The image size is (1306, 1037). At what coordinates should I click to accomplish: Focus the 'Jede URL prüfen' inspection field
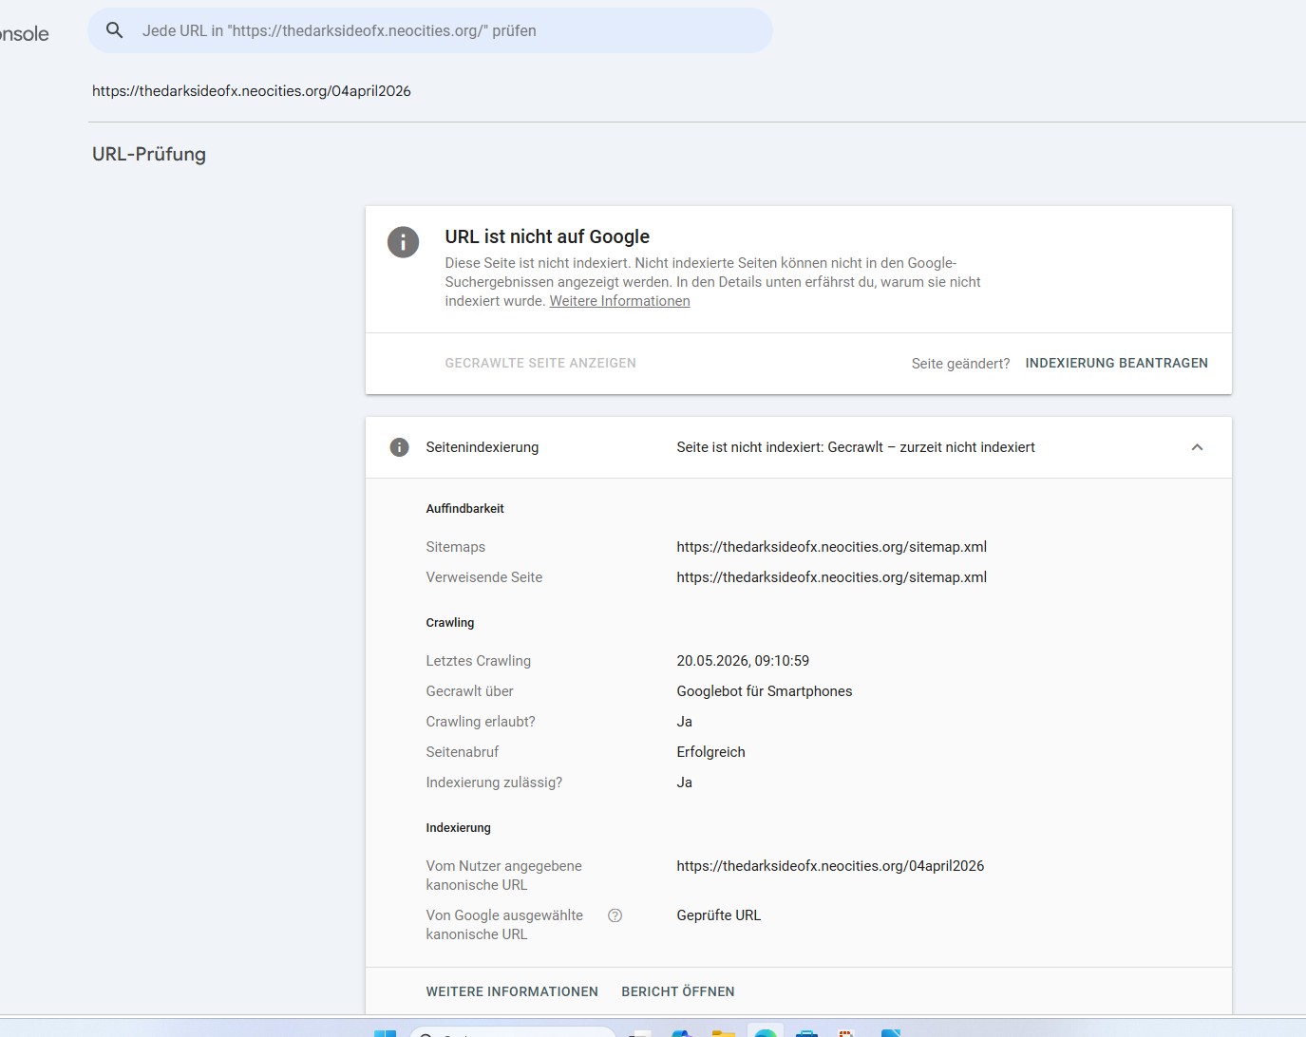pyautogui.click(x=430, y=30)
